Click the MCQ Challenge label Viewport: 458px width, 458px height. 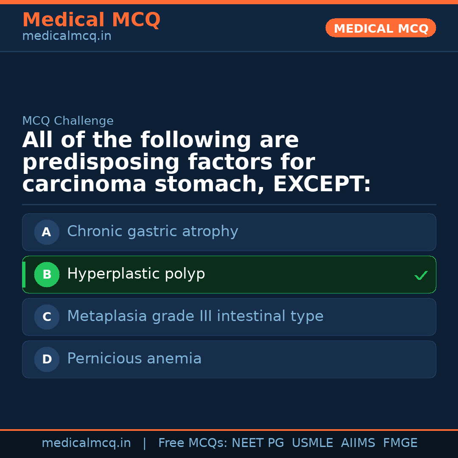(68, 121)
